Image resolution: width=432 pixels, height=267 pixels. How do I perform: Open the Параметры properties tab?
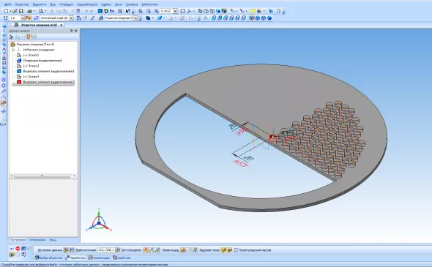coord(75,258)
